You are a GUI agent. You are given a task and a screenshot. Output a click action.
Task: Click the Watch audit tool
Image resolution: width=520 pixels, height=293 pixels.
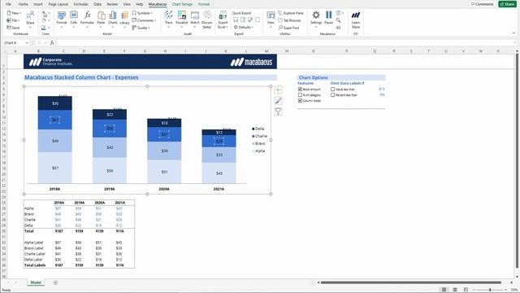[195, 18]
